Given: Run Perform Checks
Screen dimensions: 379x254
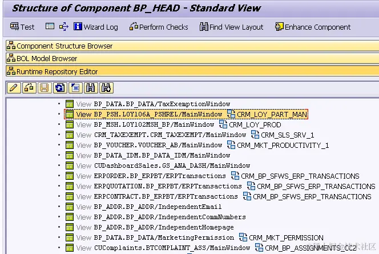Looking at the screenshot, I should click(x=159, y=27).
